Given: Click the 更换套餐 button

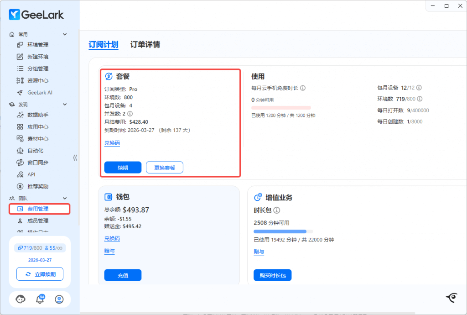Looking at the screenshot, I should point(164,168).
